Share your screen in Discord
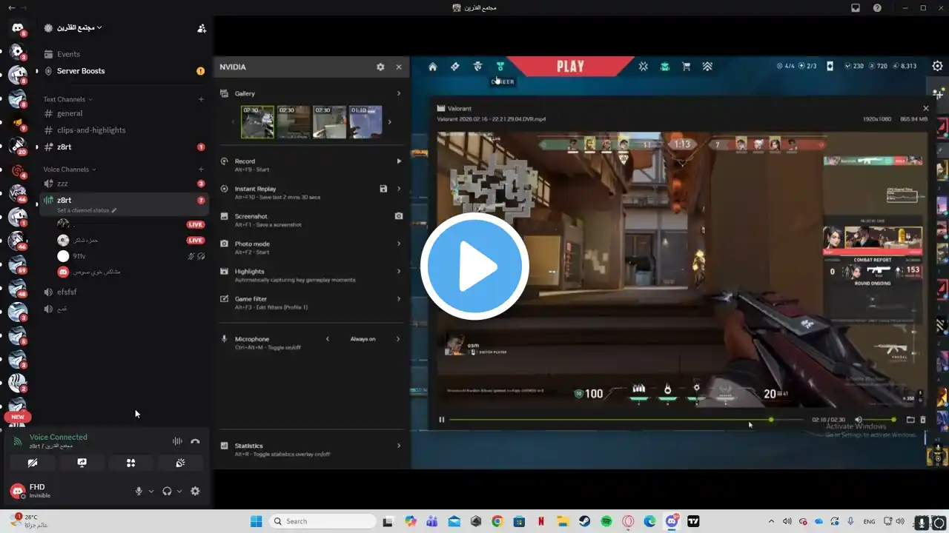 82,463
